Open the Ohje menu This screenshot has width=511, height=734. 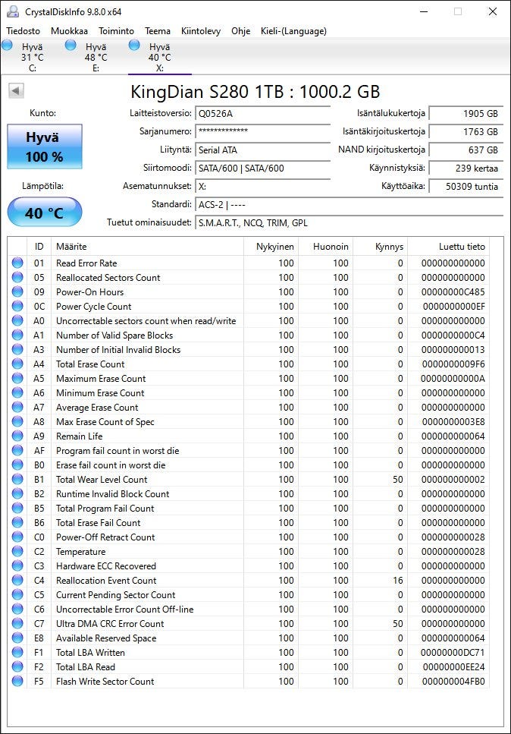241,31
